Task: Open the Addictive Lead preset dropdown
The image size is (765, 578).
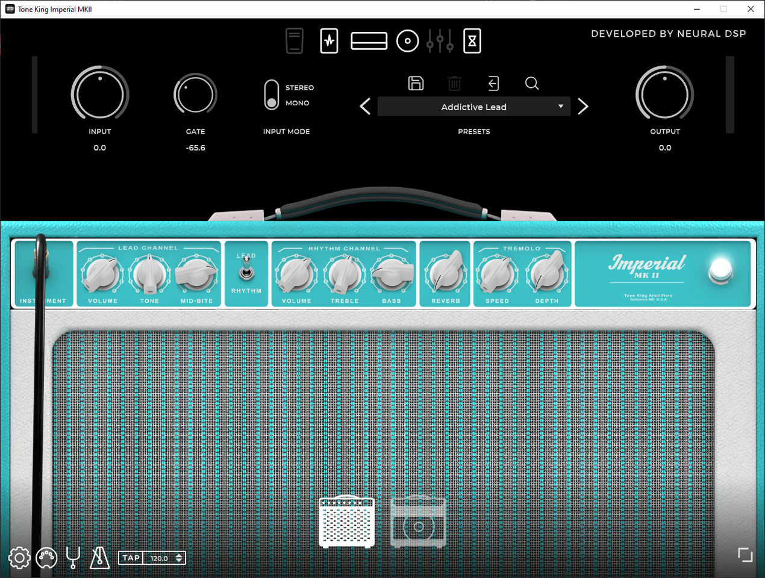Action: 474,107
